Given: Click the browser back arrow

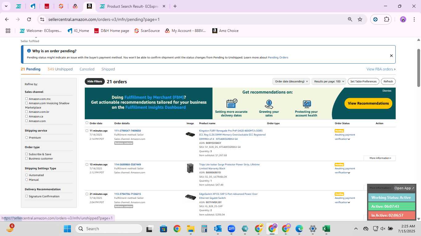Looking at the screenshot, I should tap(7, 19).
